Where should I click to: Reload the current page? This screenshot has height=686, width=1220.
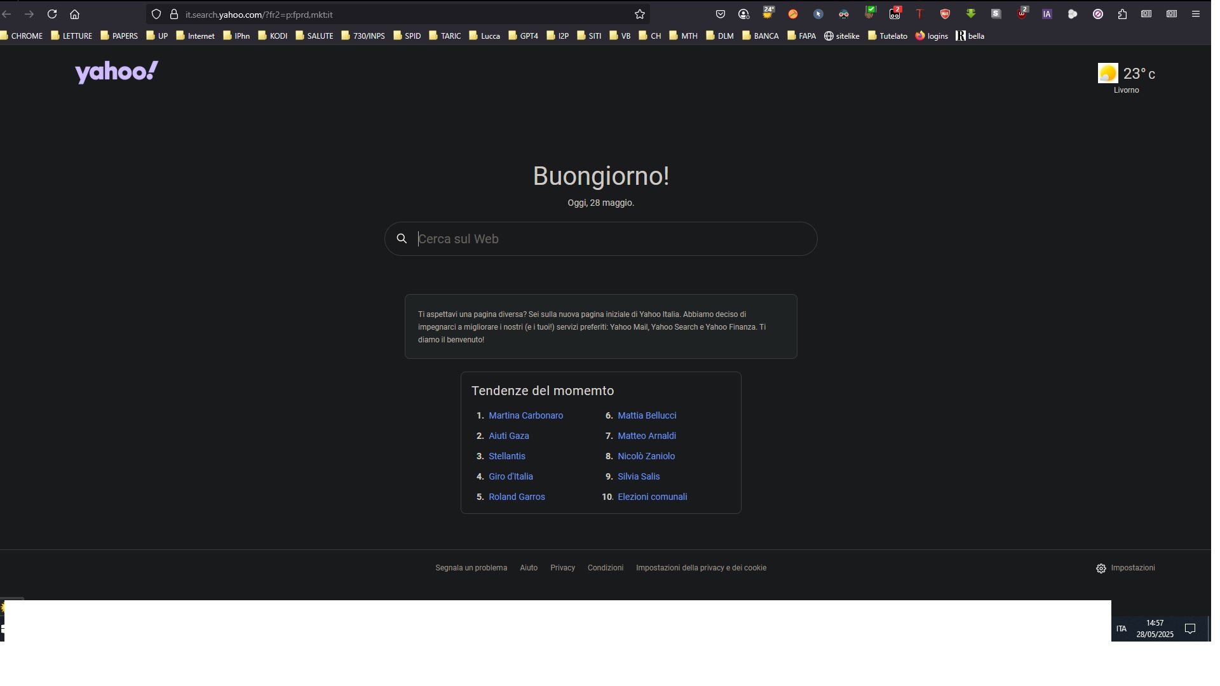52,14
